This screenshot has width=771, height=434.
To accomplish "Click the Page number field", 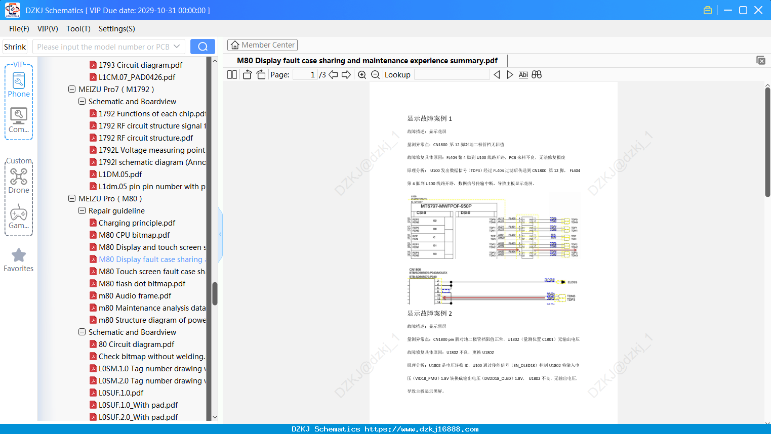I will pos(305,75).
